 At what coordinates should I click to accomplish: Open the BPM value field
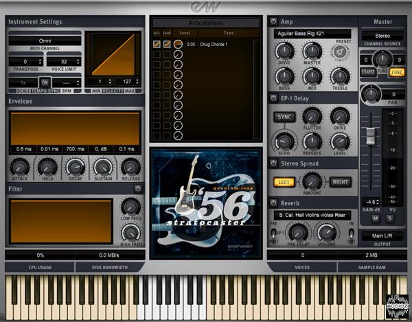pyautogui.click(x=67, y=83)
